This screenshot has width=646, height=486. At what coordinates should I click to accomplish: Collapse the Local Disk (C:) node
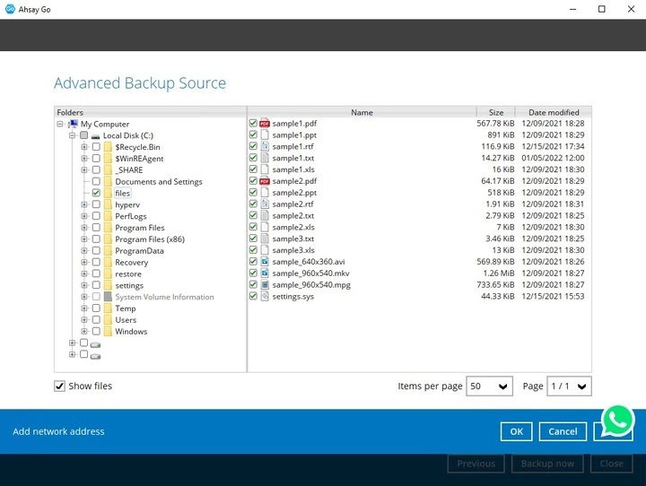pos(72,135)
